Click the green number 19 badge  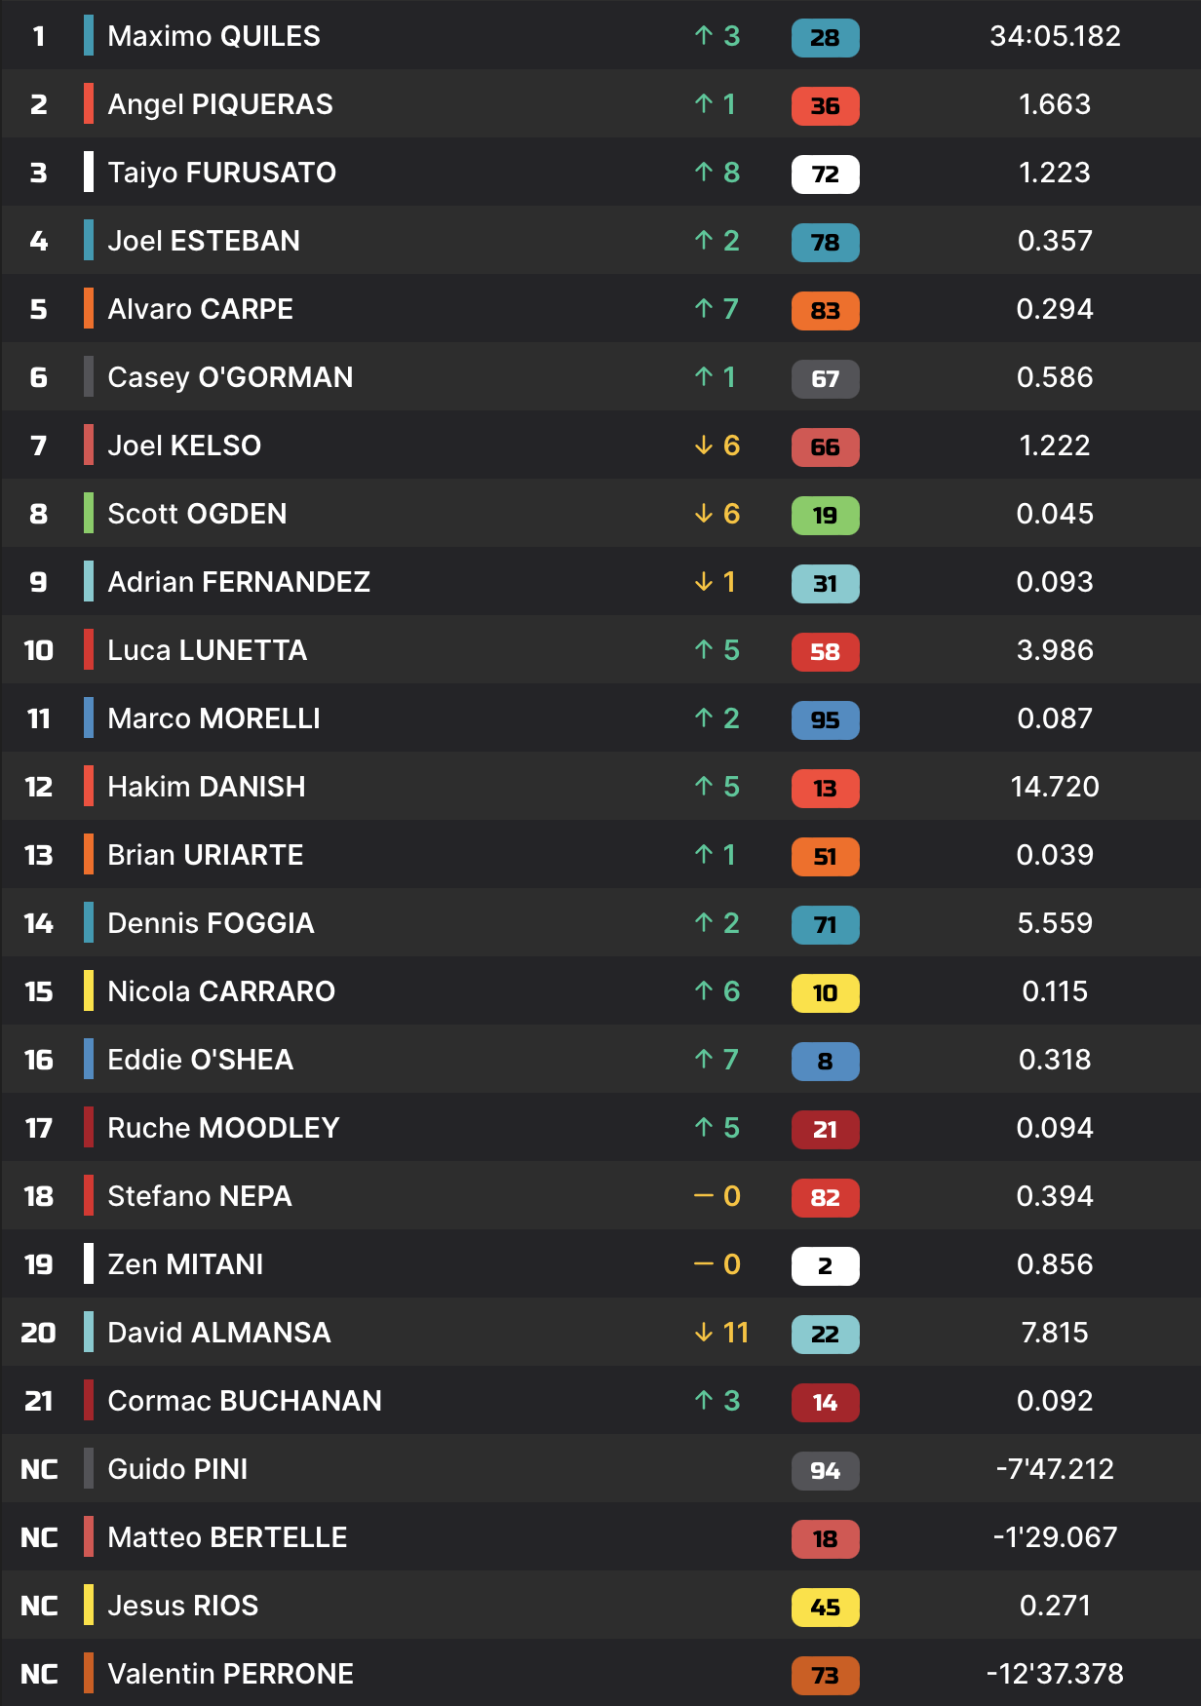[825, 516]
